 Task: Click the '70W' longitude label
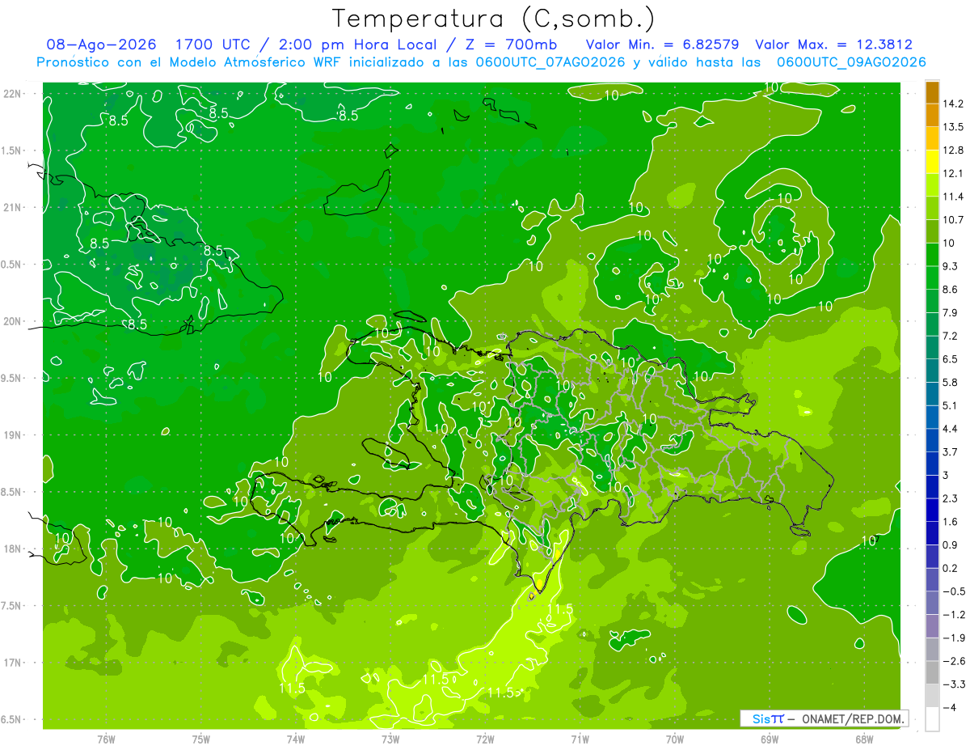click(x=675, y=739)
